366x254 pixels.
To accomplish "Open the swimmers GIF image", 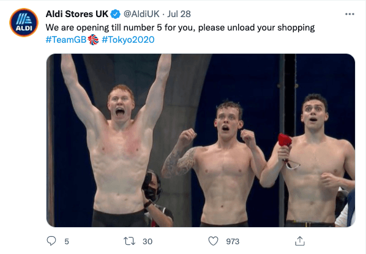I will coord(201,140).
